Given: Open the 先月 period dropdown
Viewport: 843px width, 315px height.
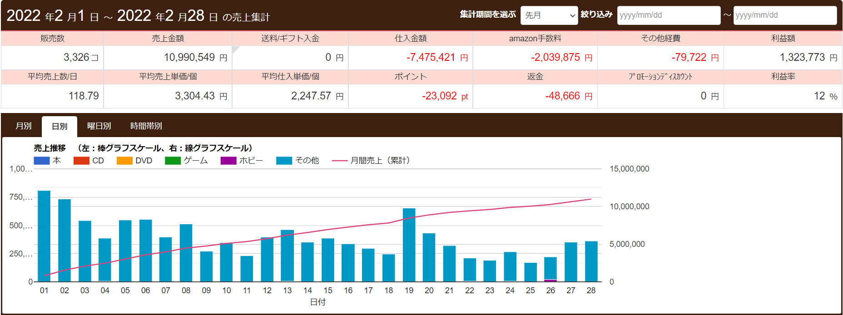Looking at the screenshot, I should coord(549,15).
